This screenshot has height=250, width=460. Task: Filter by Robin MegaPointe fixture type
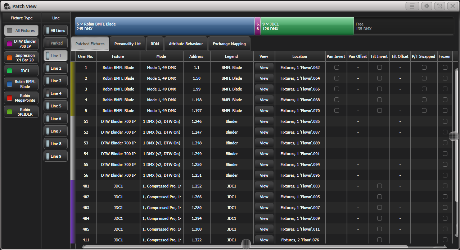coord(21,98)
